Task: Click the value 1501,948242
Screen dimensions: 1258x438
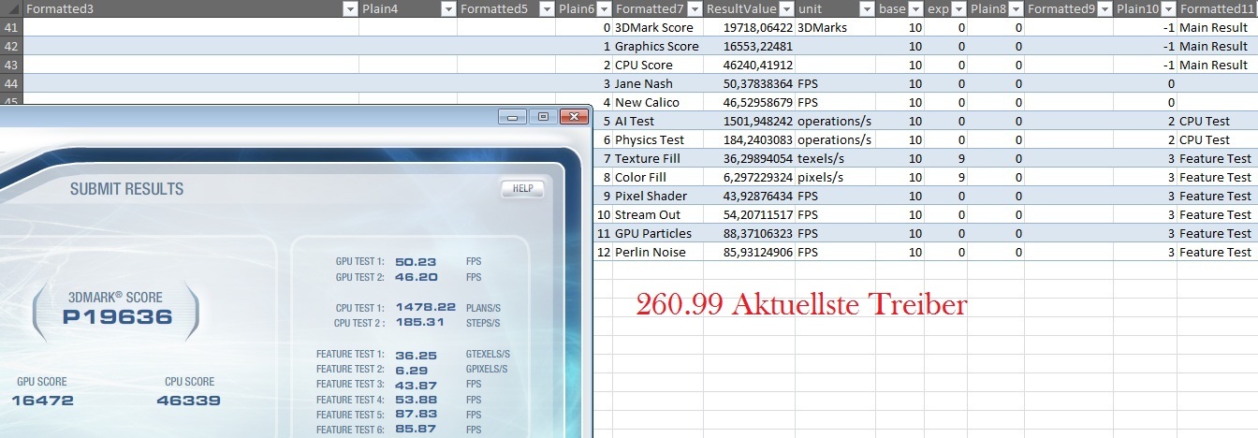Action: click(758, 122)
